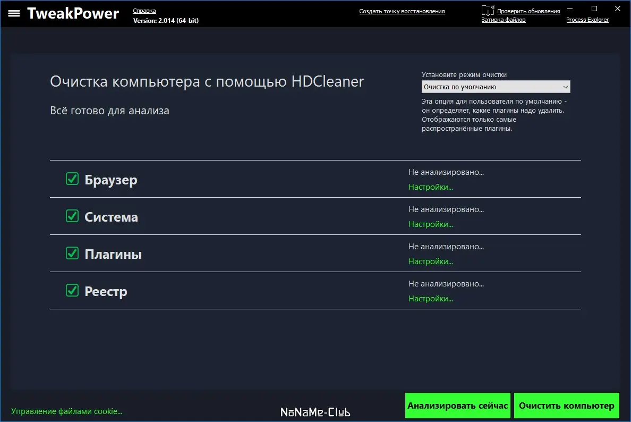This screenshot has width=631, height=422.
Task: Toggle the Система checkbox
Action: pyautogui.click(x=72, y=216)
